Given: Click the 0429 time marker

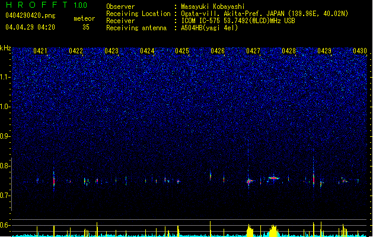Looking at the screenshot, I should 324,51.
